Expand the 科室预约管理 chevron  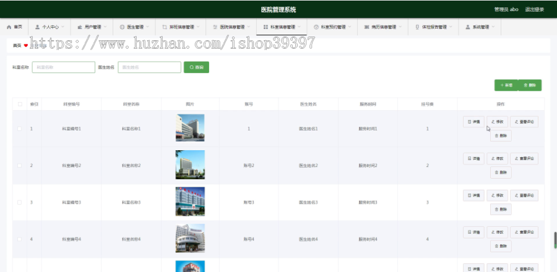[x=350, y=27]
